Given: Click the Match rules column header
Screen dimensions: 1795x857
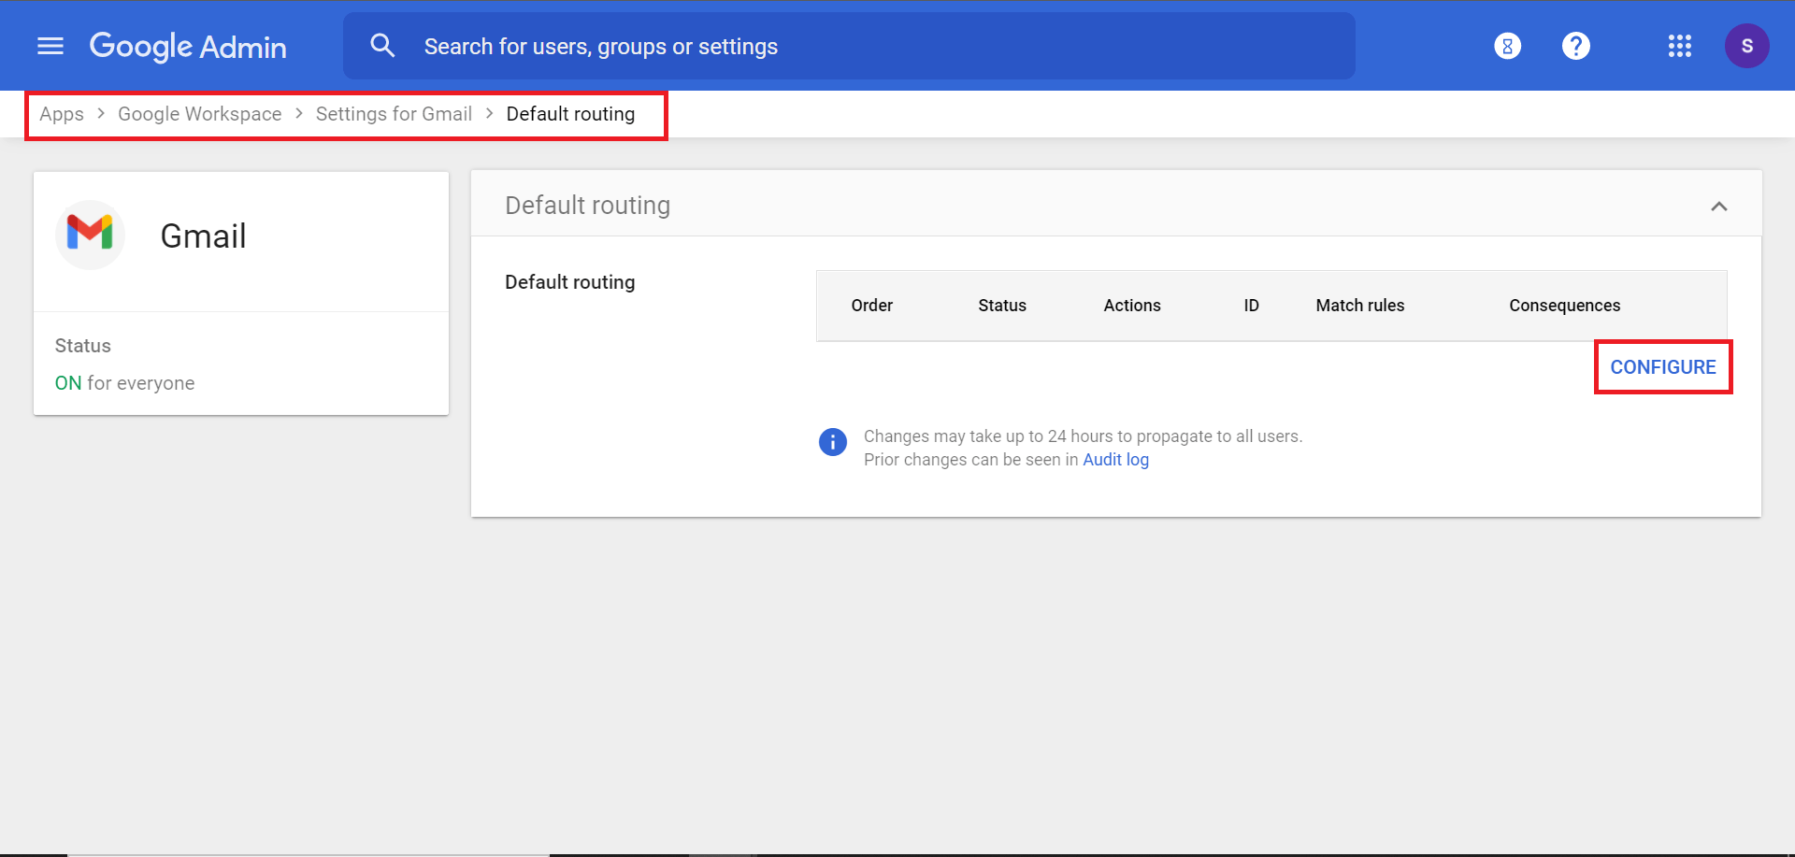Looking at the screenshot, I should [x=1360, y=306].
